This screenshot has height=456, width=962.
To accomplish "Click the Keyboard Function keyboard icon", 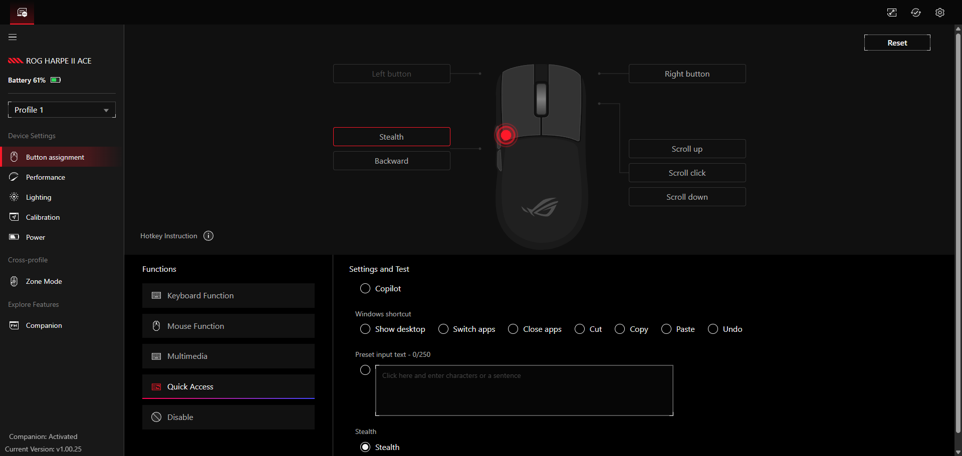I will 156,295.
